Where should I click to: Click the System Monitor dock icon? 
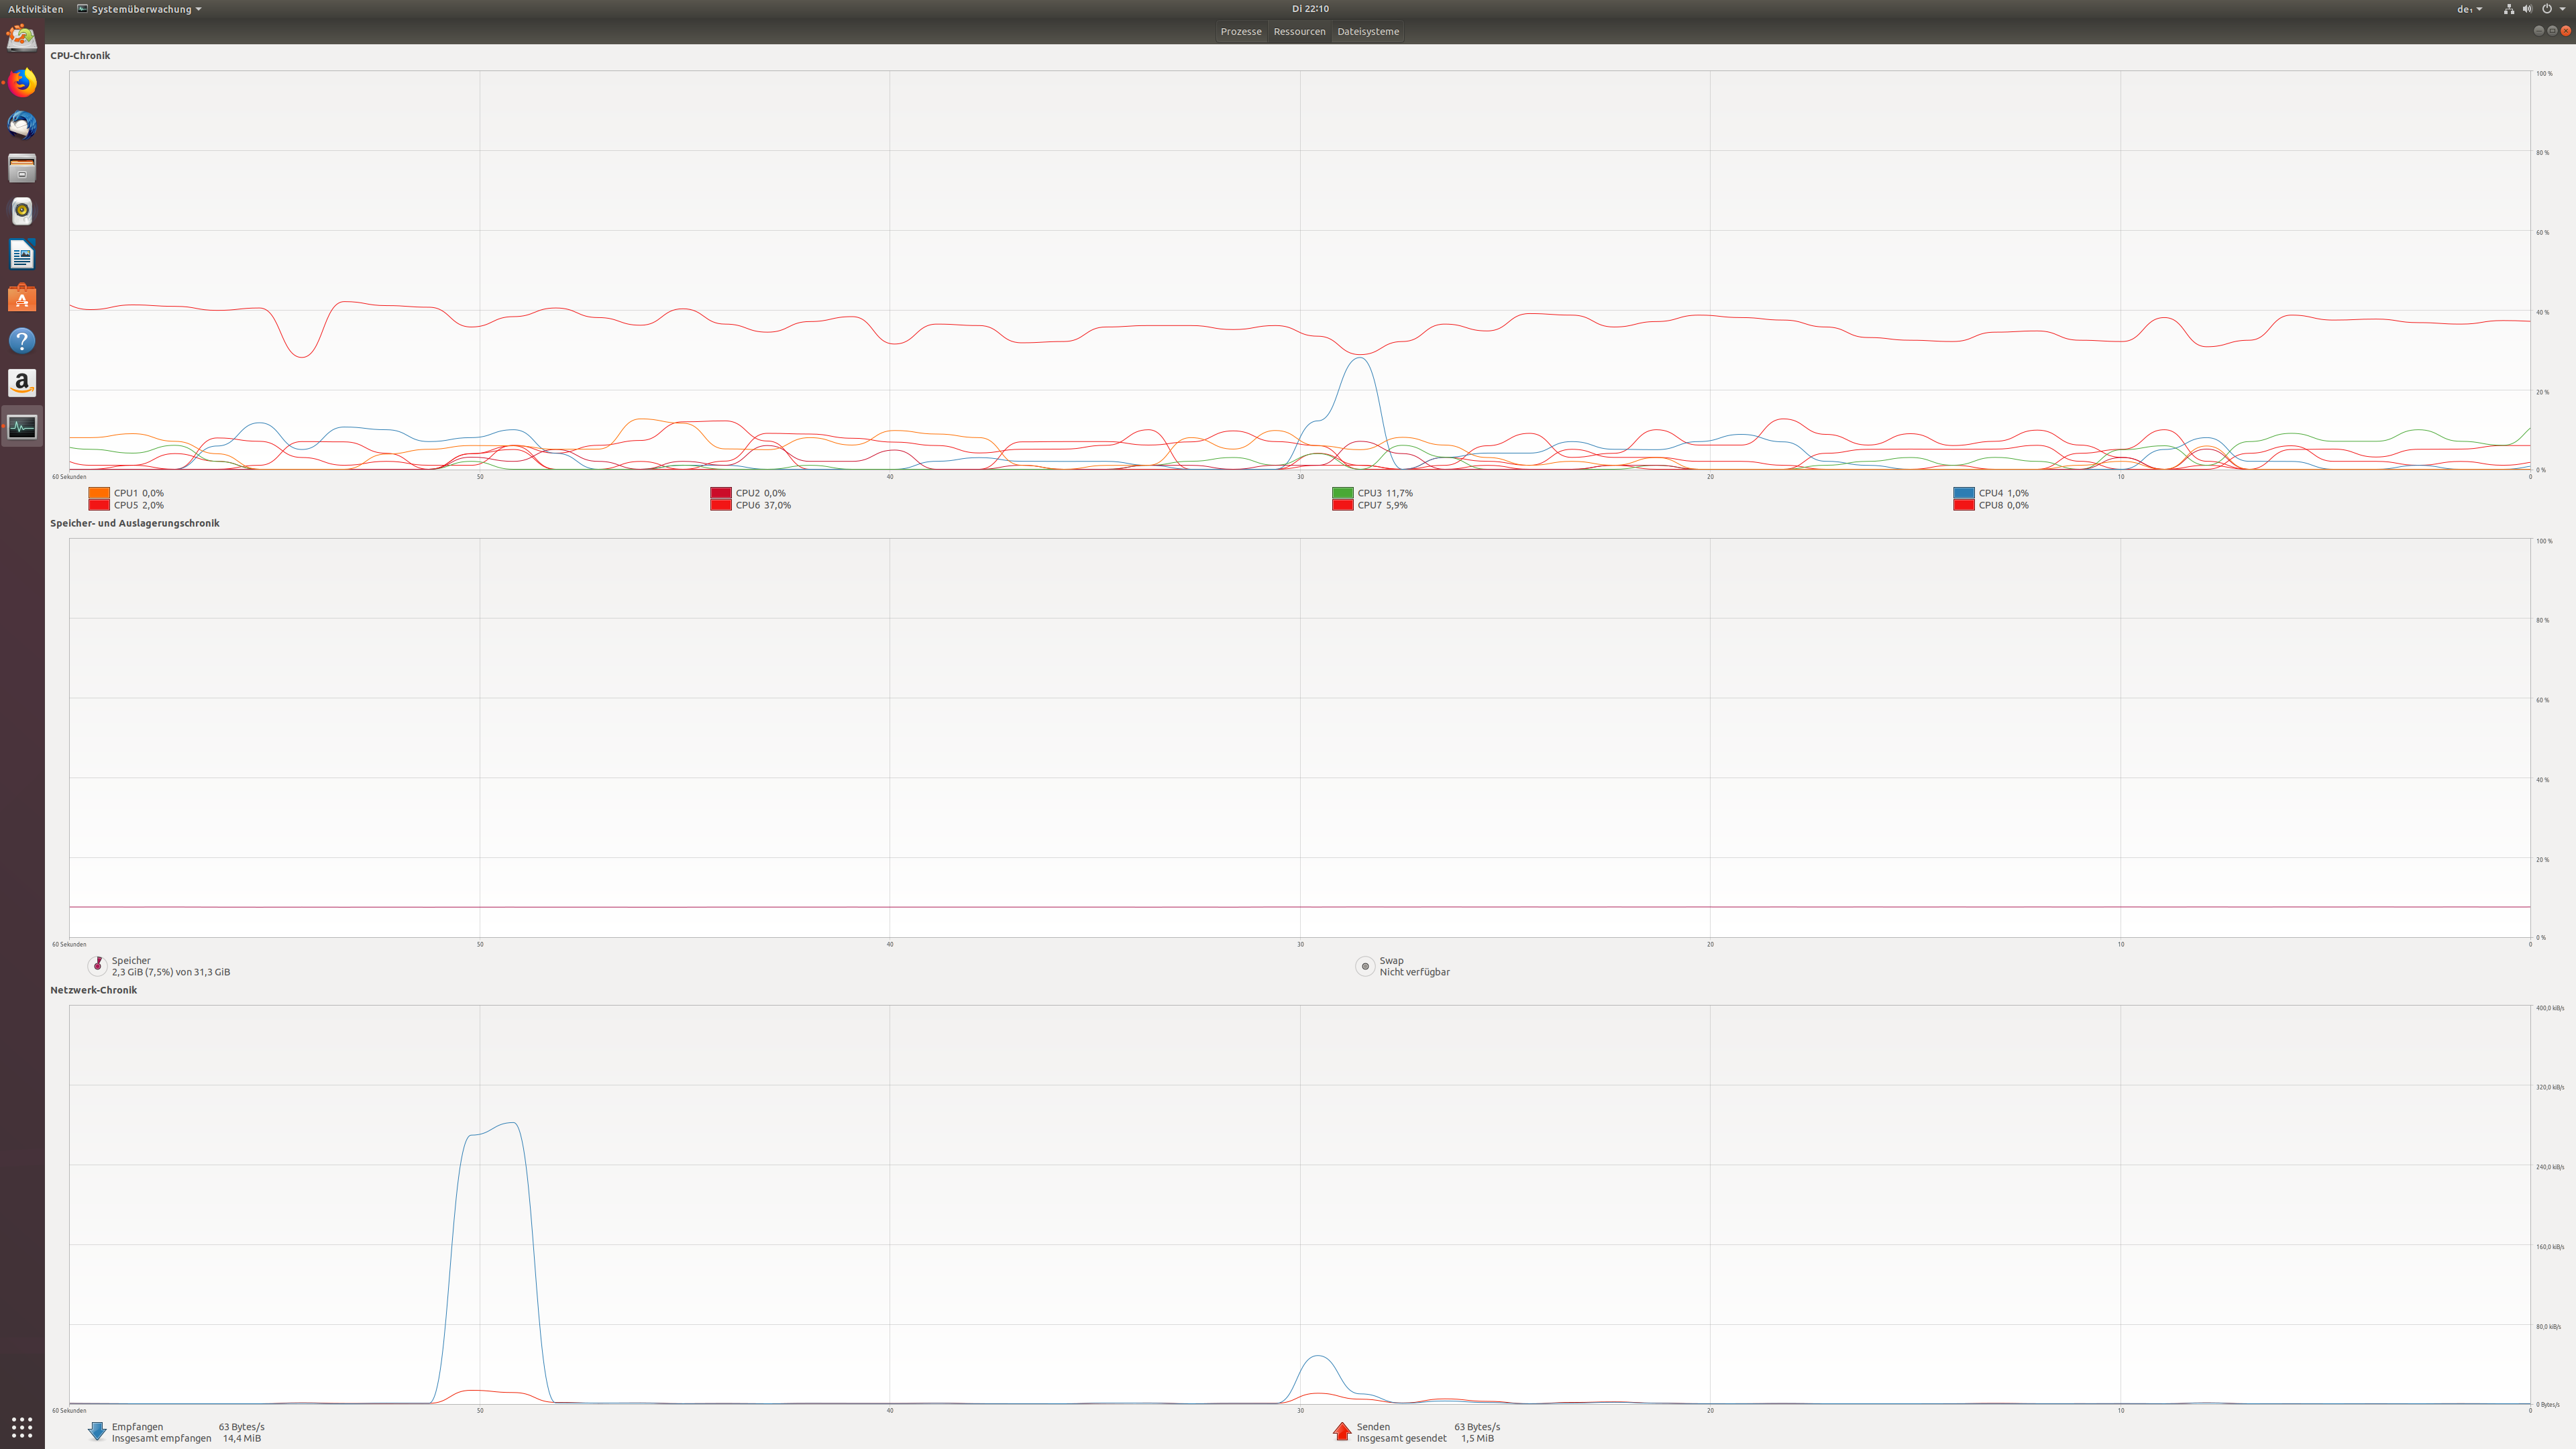[x=22, y=427]
